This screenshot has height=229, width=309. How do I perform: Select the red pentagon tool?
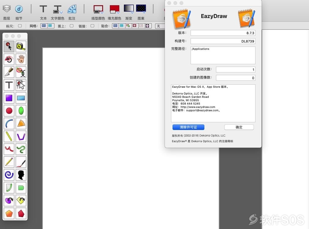coord(21,213)
